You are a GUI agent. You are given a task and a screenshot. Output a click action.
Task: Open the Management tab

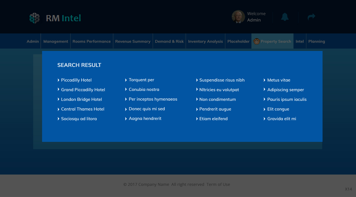point(55,41)
